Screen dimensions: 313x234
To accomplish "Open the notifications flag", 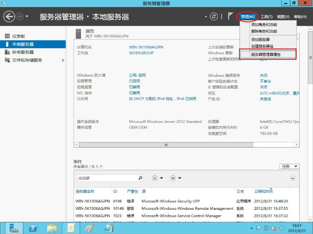I will coord(230,16).
